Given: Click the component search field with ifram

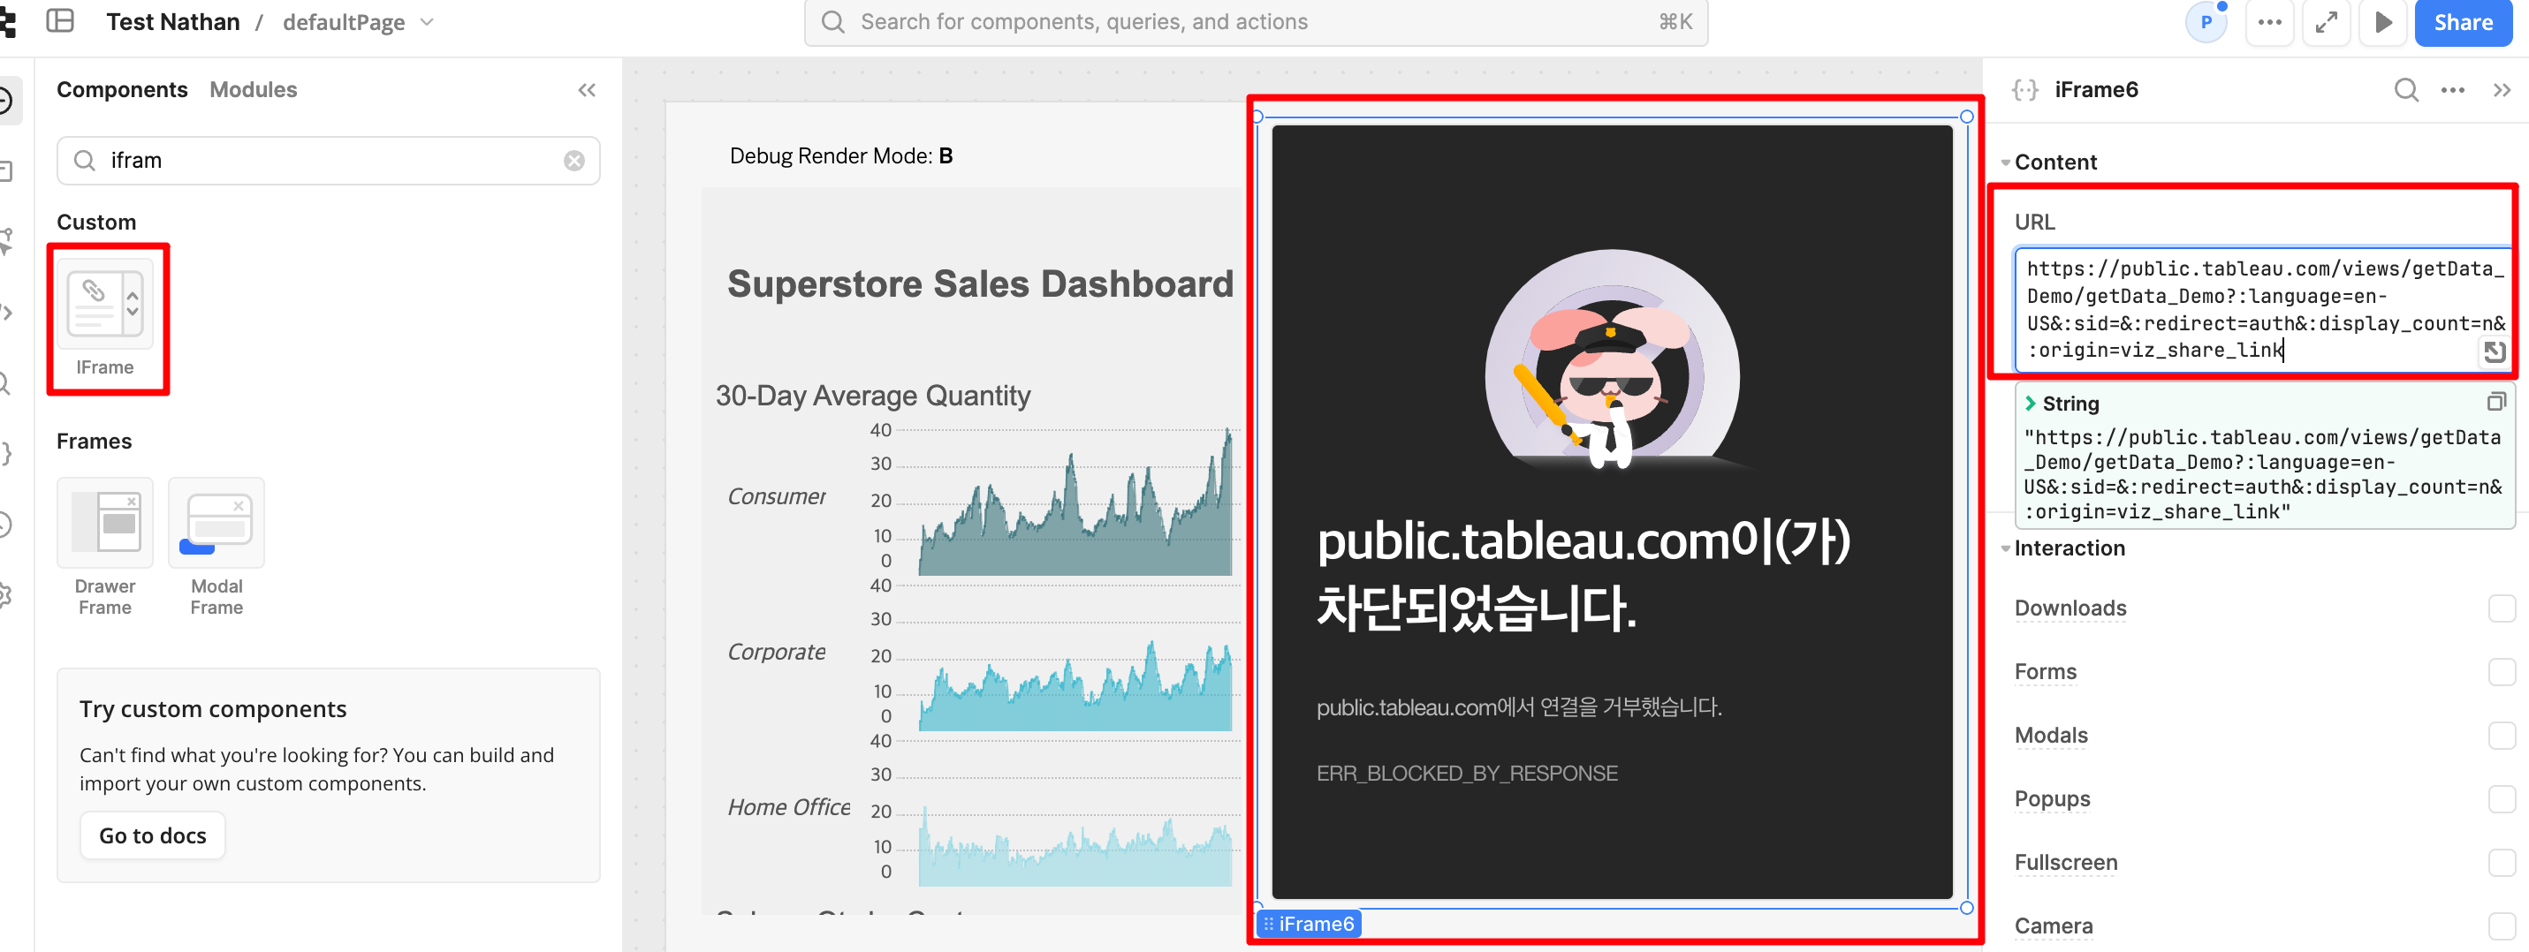Looking at the screenshot, I should [x=328, y=160].
